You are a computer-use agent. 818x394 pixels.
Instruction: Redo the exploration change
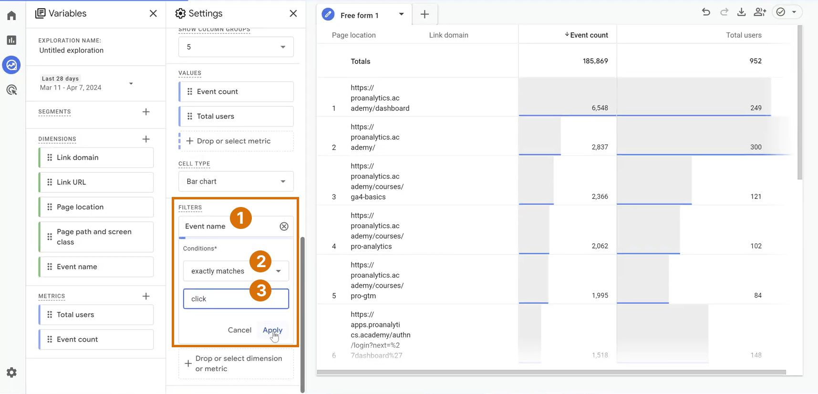[724, 12]
